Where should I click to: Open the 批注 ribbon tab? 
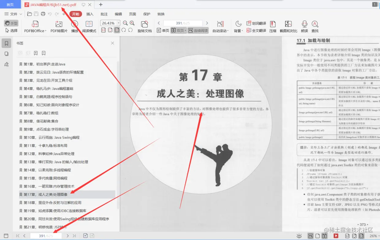pyautogui.click(x=104, y=14)
